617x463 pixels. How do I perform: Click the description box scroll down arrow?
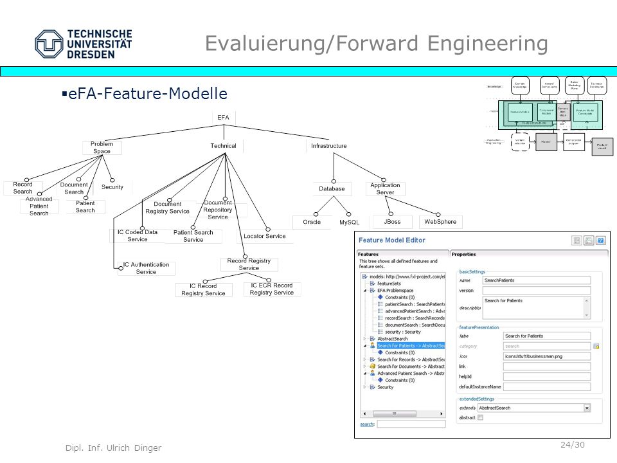pyautogui.click(x=586, y=315)
